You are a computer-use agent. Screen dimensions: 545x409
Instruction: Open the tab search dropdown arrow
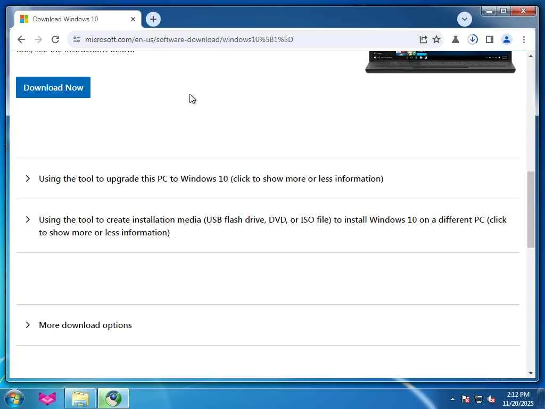click(x=464, y=19)
